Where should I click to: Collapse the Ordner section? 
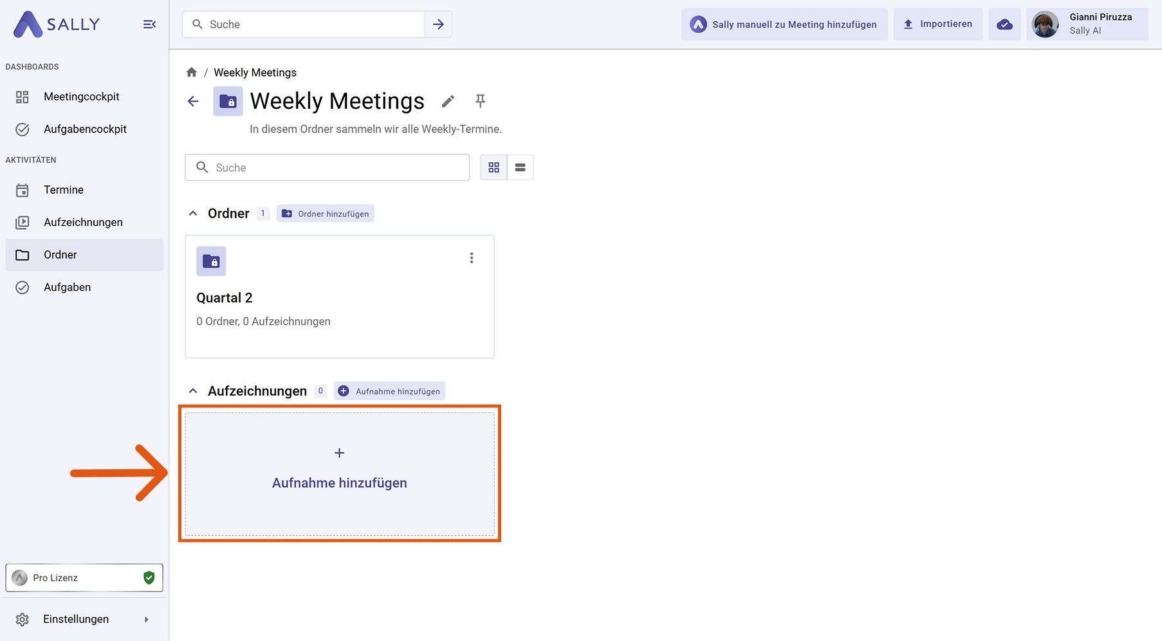pyautogui.click(x=193, y=214)
